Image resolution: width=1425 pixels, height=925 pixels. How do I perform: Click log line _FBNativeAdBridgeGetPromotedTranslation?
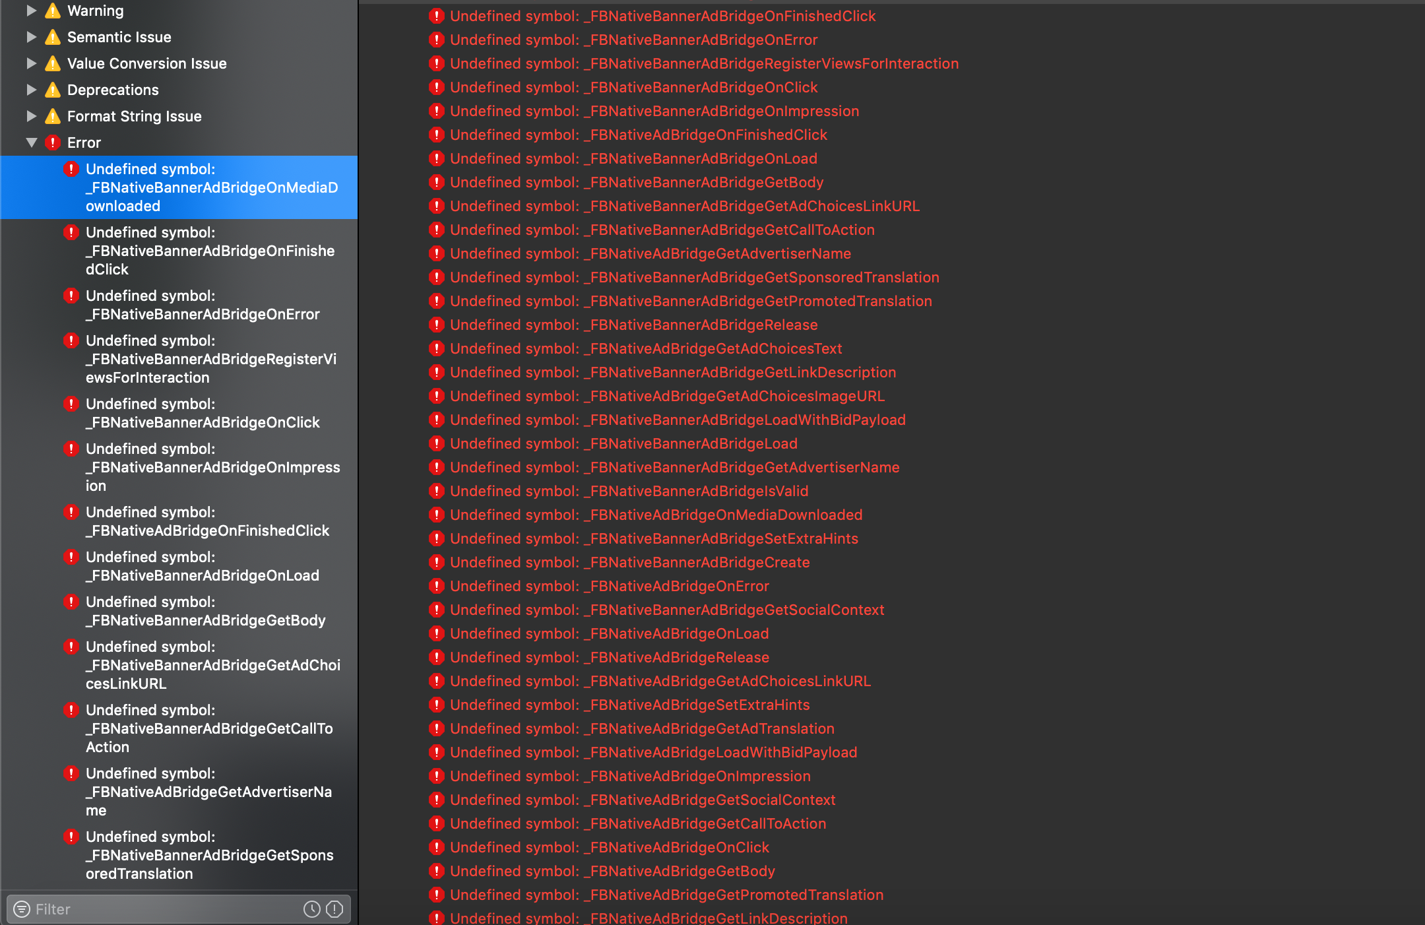tap(666, 895)
